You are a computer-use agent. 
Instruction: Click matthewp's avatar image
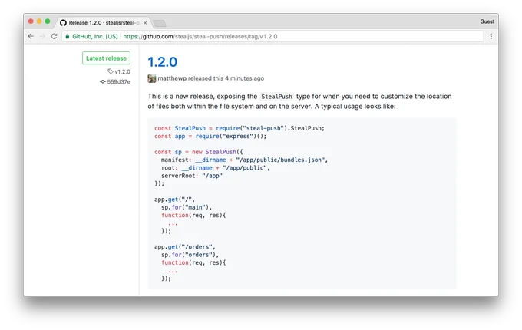point(152,78)
